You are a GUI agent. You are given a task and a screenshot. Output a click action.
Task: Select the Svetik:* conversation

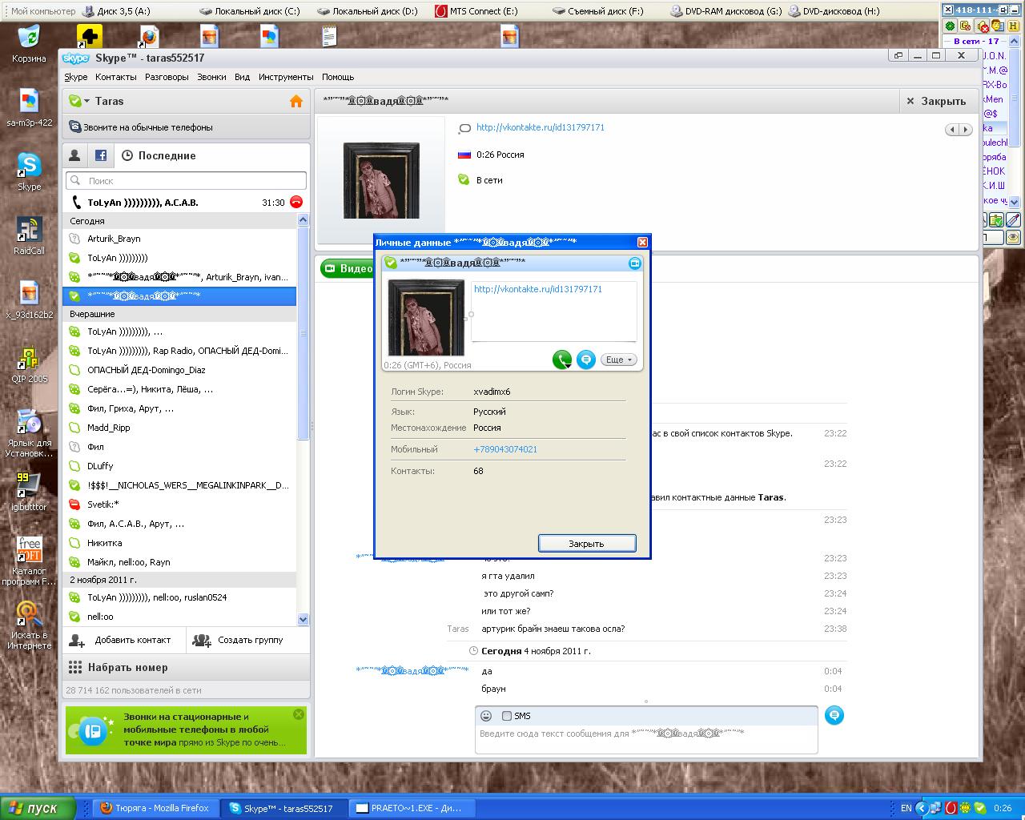click(179, 504)
